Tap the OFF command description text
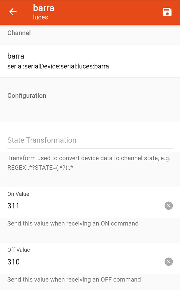 [74, 280]
